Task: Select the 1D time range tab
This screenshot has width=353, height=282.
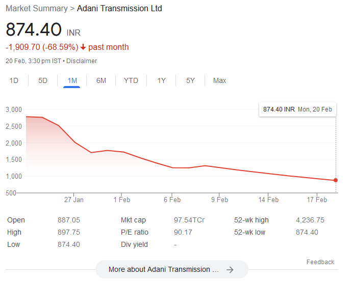Action: [x=14, y=80]
